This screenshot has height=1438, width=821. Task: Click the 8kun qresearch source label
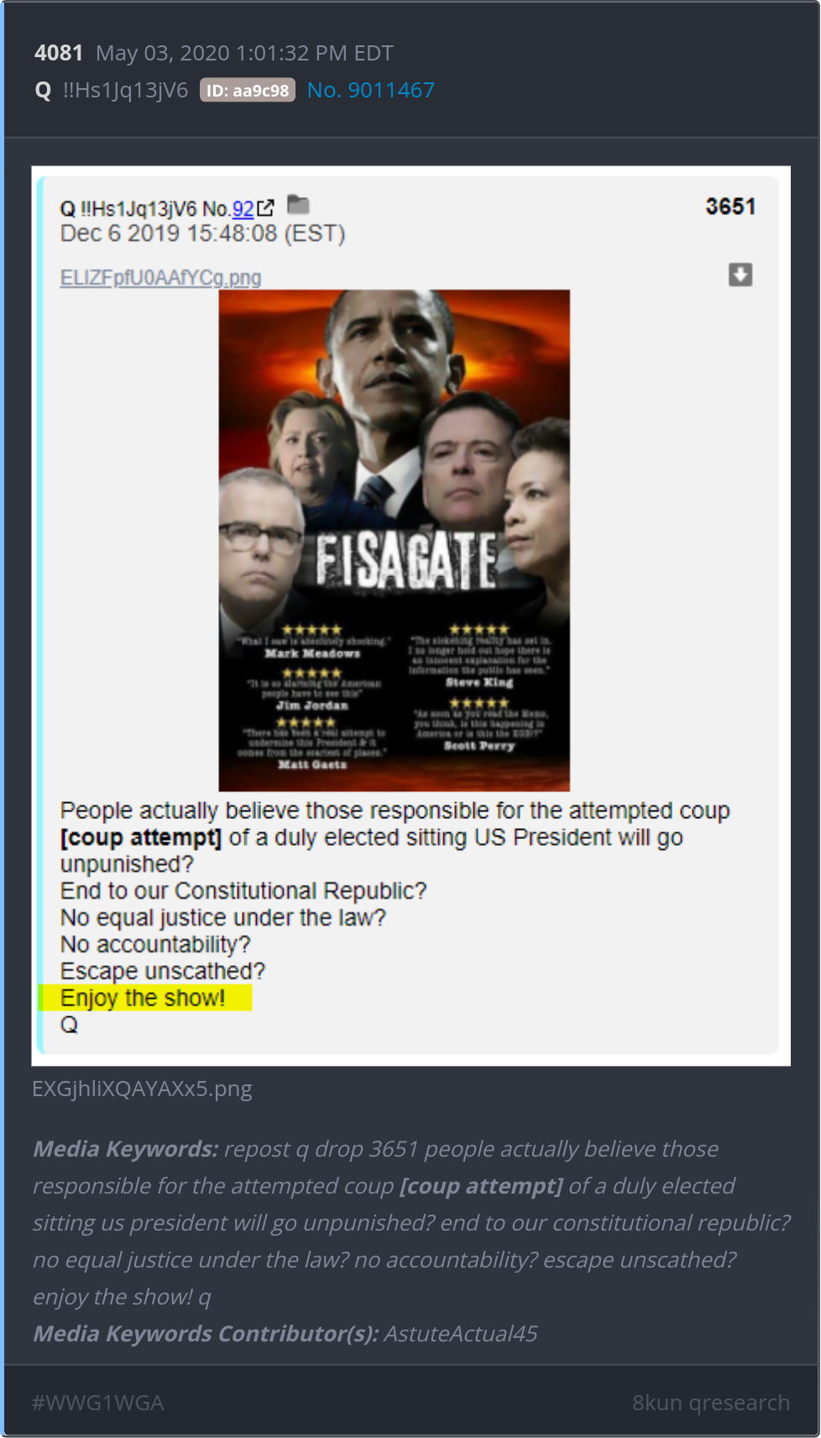(711, 1403)
